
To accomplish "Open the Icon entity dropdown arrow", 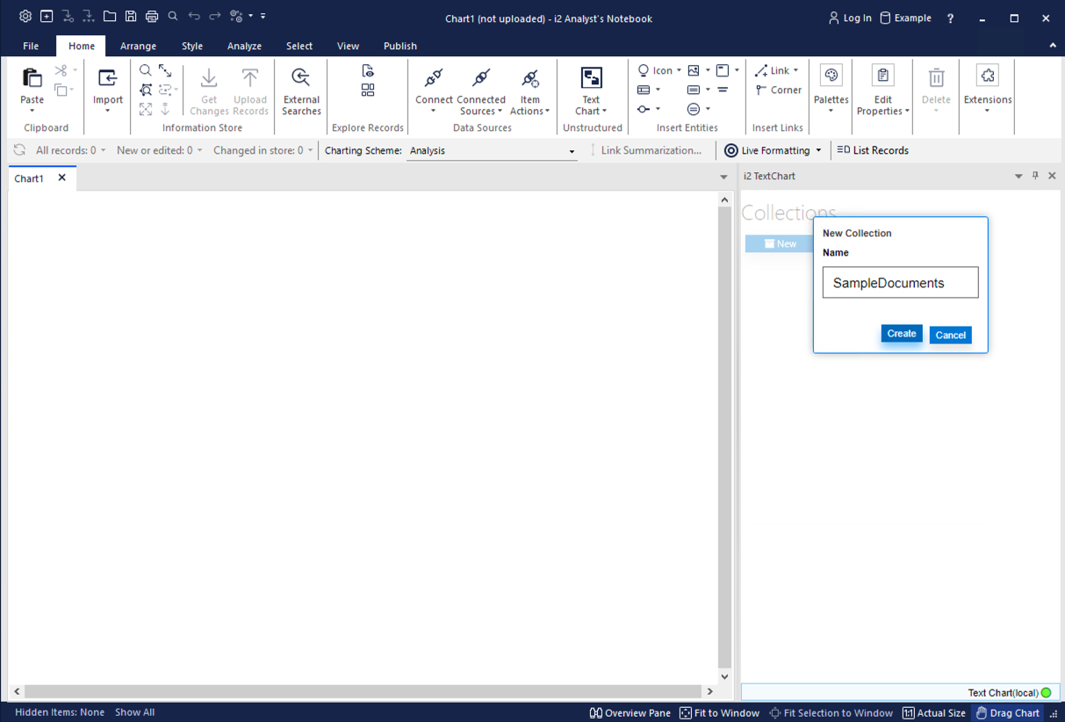I will (679, 70).
